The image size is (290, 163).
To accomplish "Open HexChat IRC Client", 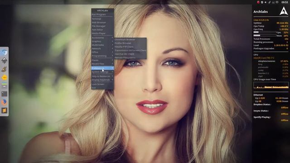I will pyautogui.click(x=130, y=54).
